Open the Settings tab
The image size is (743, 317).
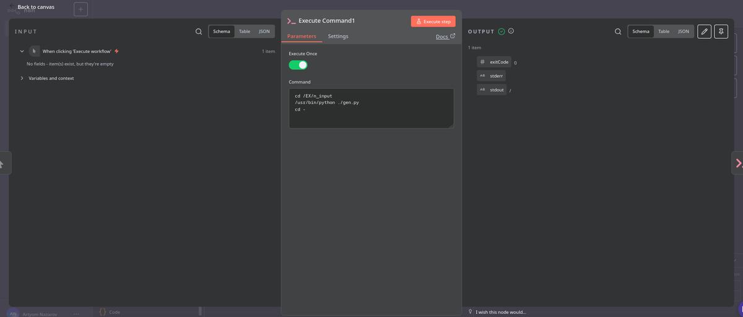click(x=338, y=36)
